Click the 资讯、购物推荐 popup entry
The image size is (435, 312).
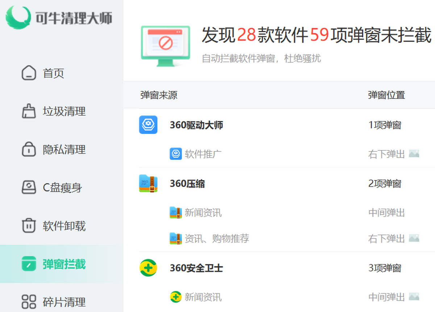click(x=217, y=239)
